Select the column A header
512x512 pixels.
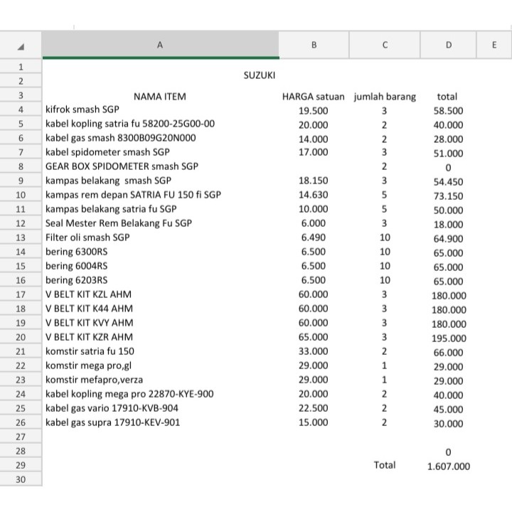[160, 45]
